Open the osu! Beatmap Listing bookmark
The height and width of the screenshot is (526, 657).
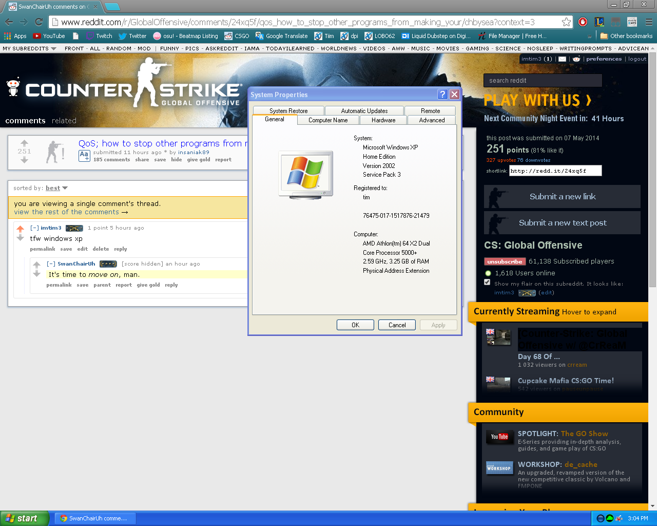[x=185, y=36]
